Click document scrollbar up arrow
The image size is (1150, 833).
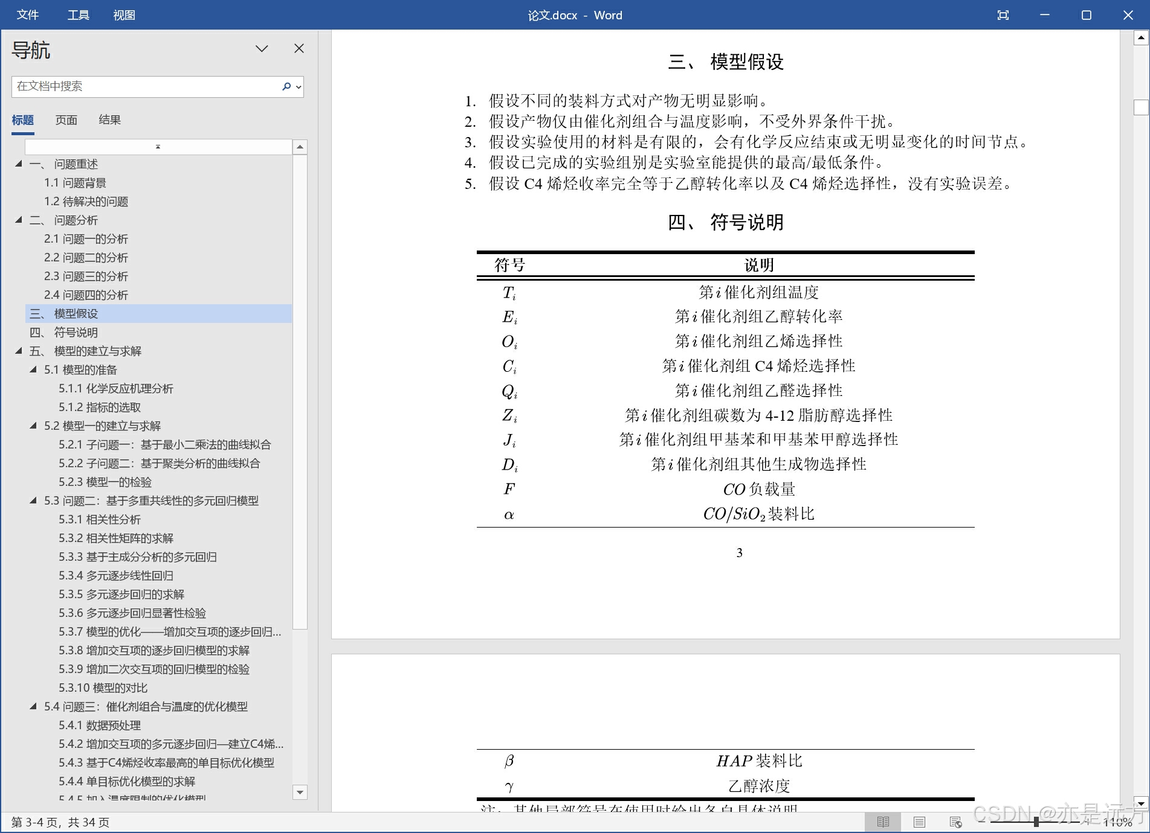1140,39
